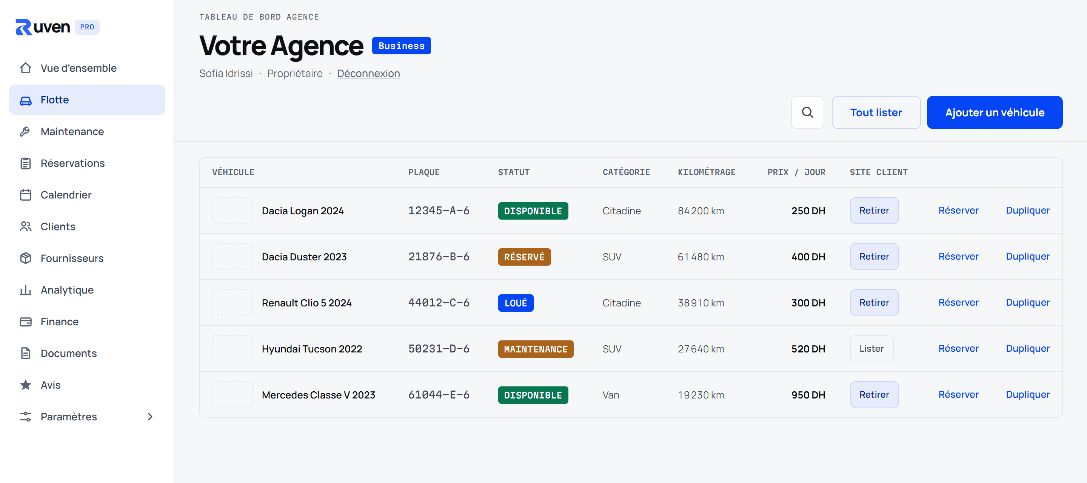This screenshot has width=1087, height=483.
Task: Click the calendar icon beside Calendrier
Action: (x=26, y=195)
